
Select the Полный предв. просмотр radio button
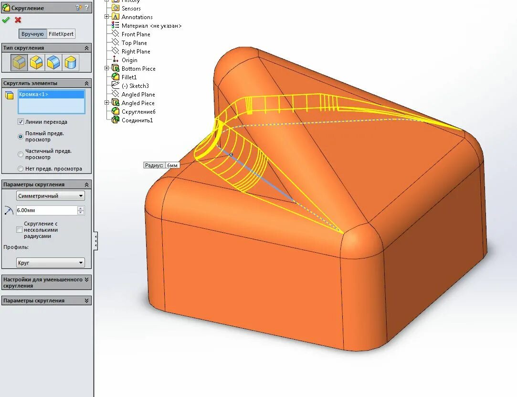(21, 136)
